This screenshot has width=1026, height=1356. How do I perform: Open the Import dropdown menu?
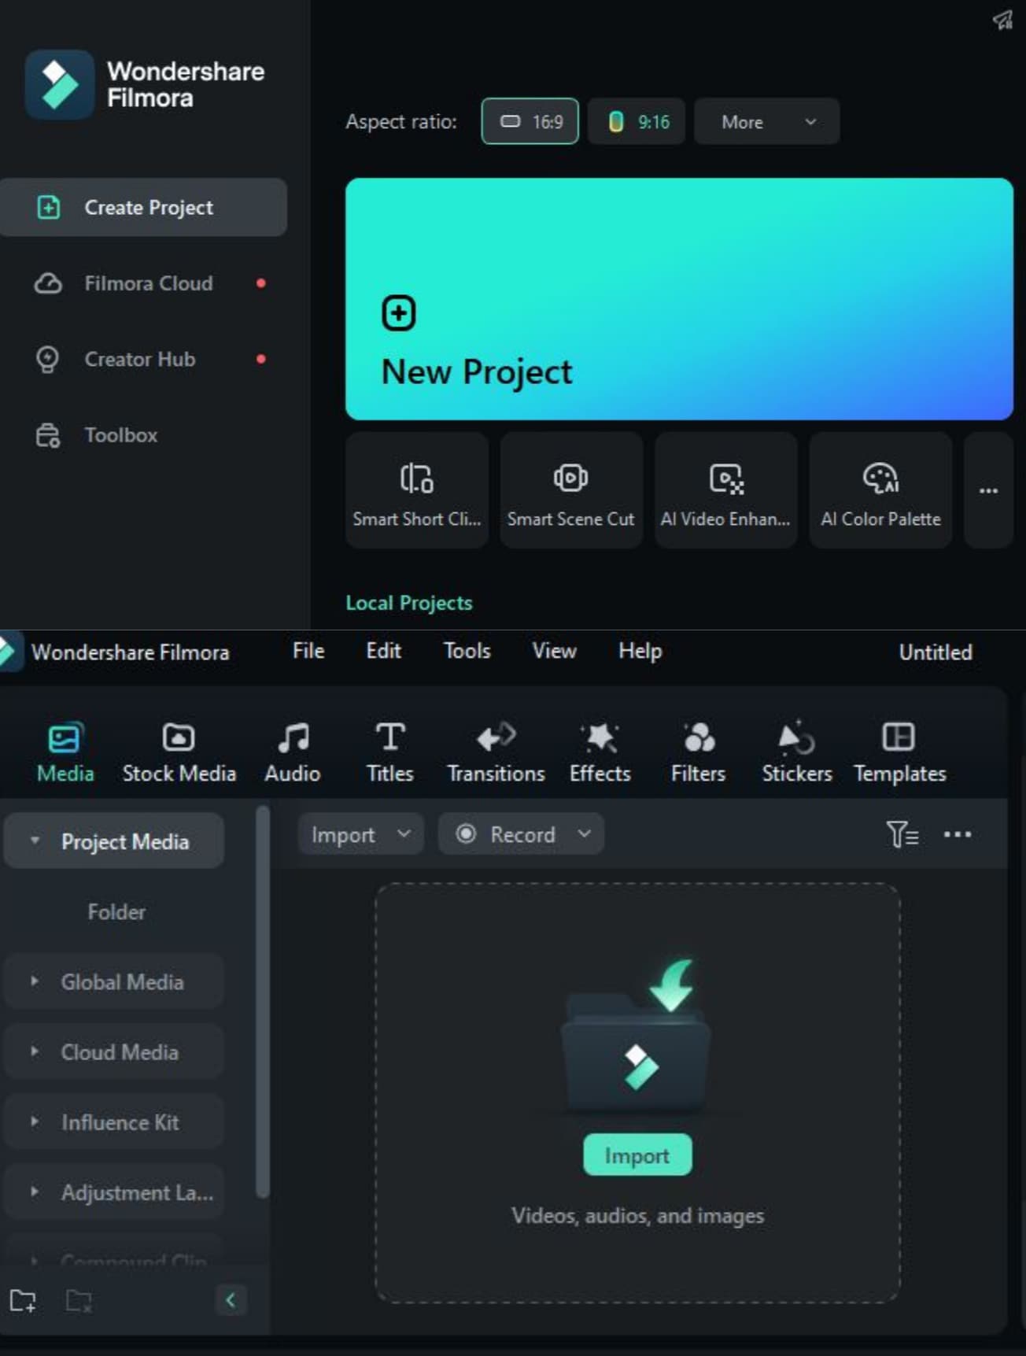pyautogui.click(x=360, y=834)
